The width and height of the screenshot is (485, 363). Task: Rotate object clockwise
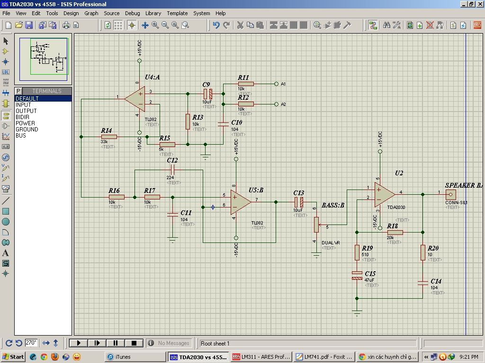[9, 343]
